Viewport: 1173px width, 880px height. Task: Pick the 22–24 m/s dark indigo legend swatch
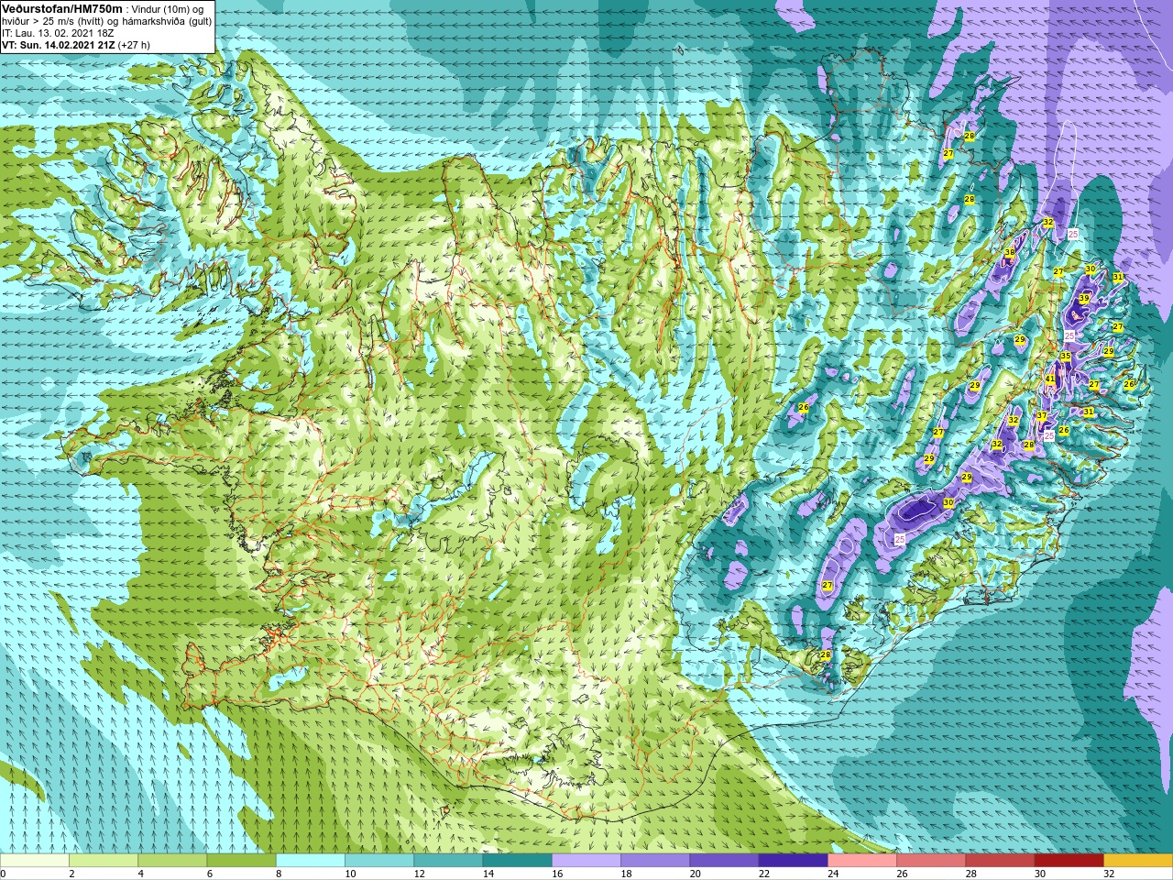tap(793, 861)
